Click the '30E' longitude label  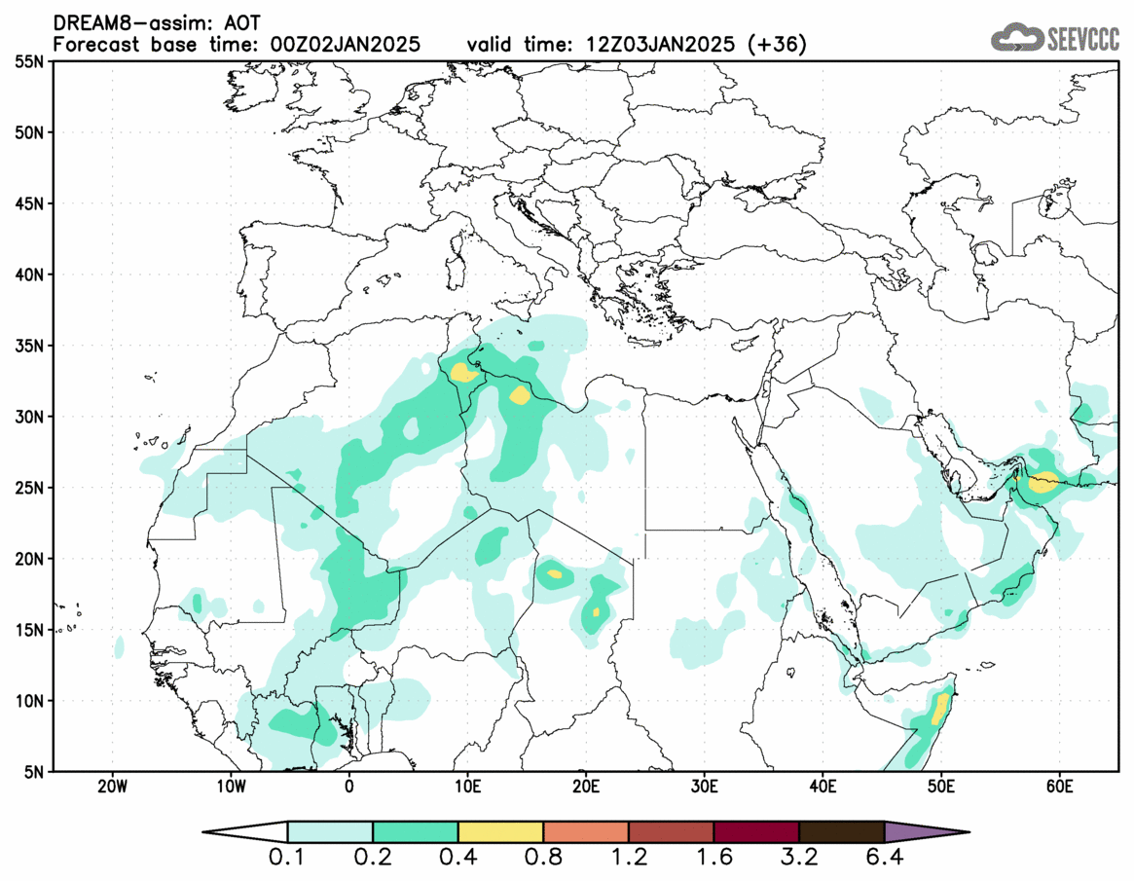[705, 787]
